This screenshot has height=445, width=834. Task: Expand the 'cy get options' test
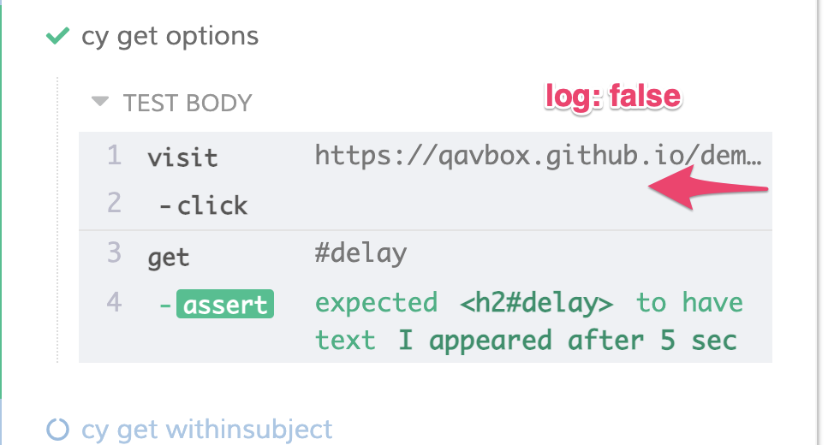(170, 37)
